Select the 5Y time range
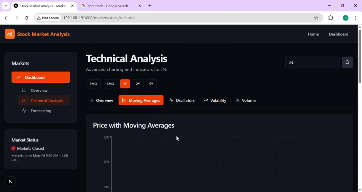The height and width of the screenshot is (192, 362). coord(151,84)
